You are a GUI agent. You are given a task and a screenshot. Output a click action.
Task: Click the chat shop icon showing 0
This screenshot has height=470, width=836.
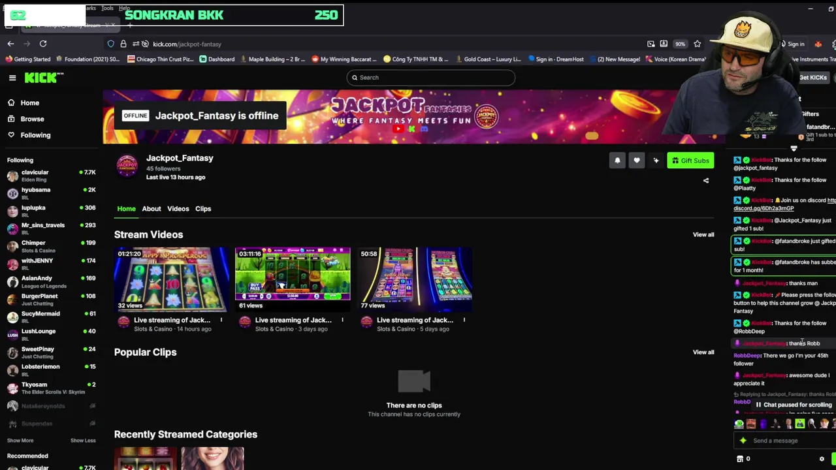click(x=743, y=459)
